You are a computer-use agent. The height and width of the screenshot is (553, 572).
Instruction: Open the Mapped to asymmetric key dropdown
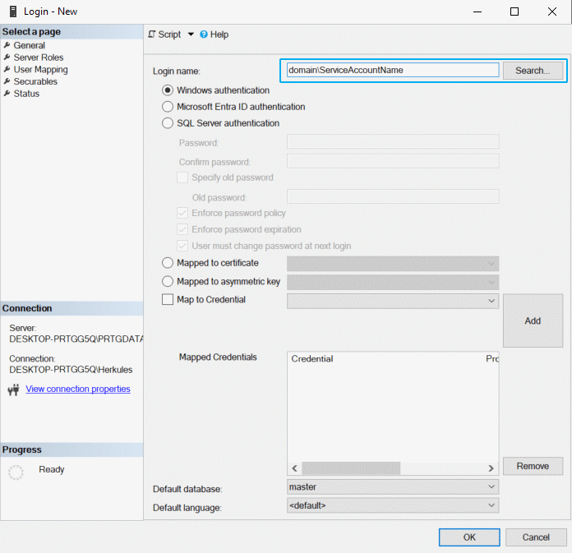[x=393, y=282]
